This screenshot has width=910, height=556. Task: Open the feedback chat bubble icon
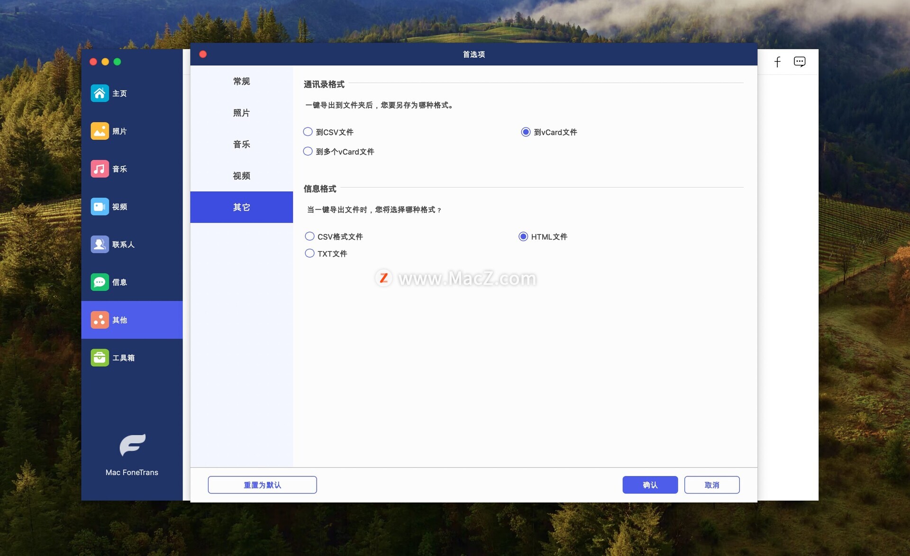click(x=800, y=62)
